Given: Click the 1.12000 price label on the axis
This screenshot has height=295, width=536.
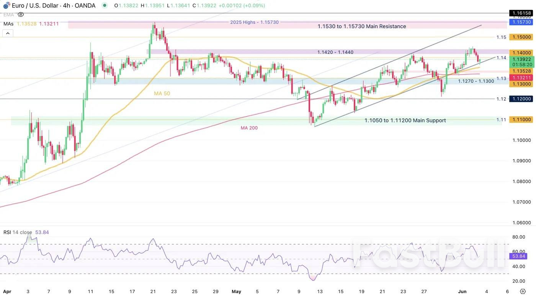Looking at the screenshot, I should coord(521,99).
